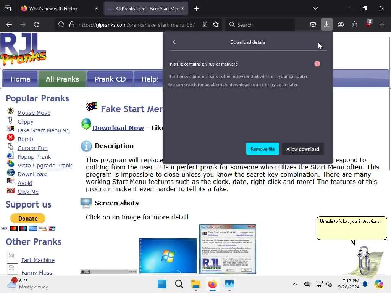391x293 pixels.
Task: Click the green globe download icon
Action: 86,124
